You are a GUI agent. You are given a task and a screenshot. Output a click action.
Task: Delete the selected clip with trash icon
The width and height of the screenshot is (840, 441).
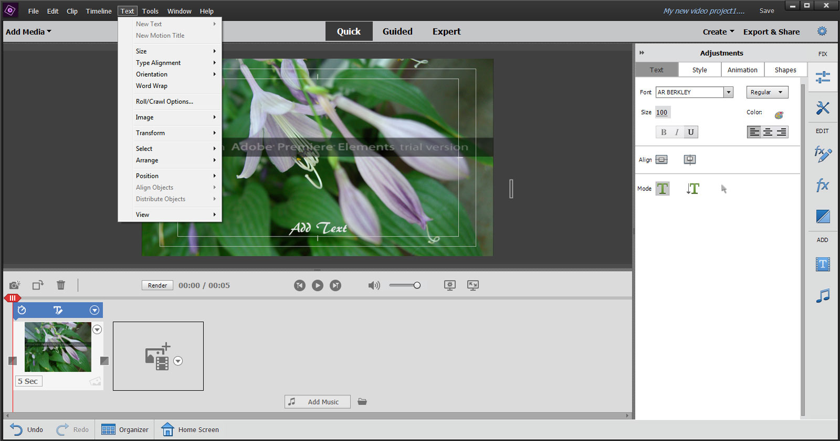pos(61,285)
